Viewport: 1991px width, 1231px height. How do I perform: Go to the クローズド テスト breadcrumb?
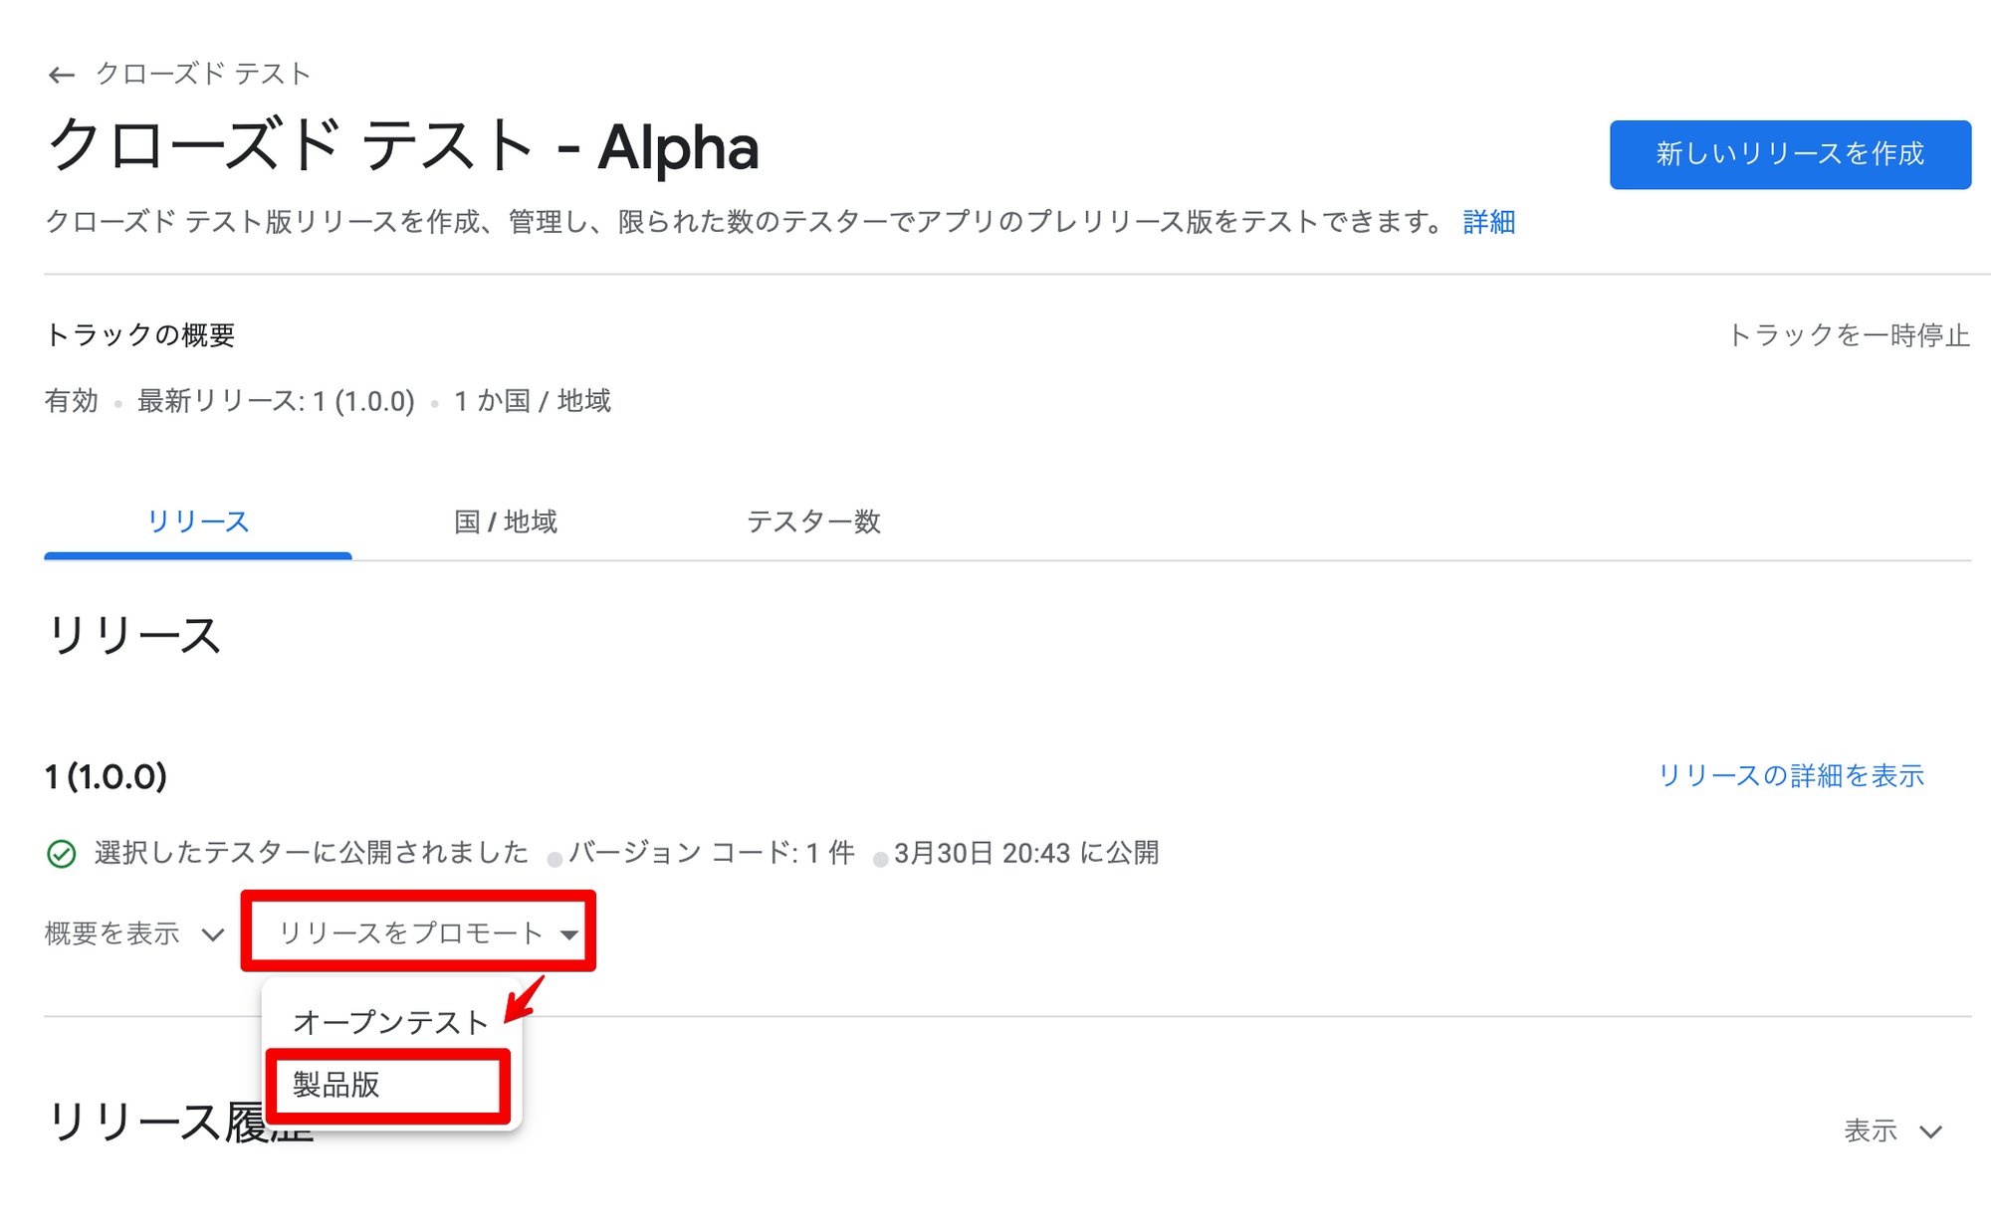(x=203, y=74)
